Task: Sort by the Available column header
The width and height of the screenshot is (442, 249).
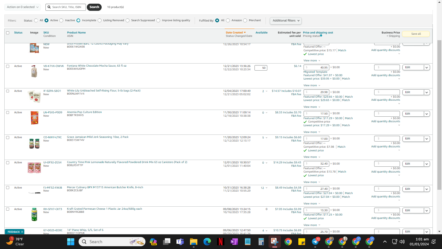Action: click(x=262, y=33)
